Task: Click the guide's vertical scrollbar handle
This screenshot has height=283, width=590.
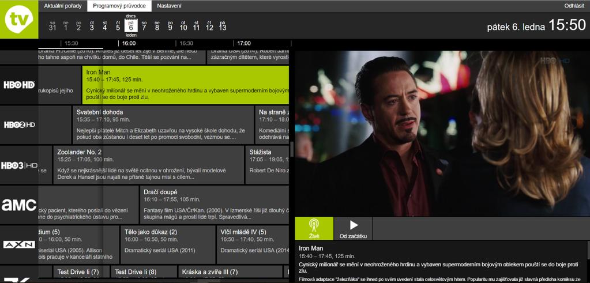Action: coord(292,149)
